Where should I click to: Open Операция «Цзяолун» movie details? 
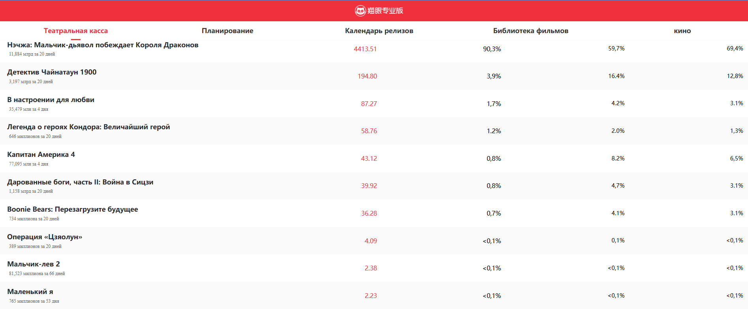[45, 237]
